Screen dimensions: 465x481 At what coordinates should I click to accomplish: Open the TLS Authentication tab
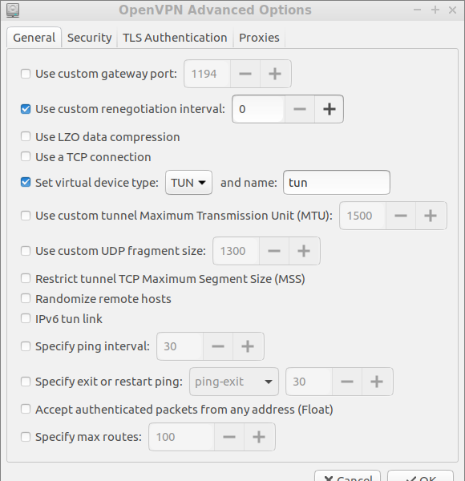point(175,38)
